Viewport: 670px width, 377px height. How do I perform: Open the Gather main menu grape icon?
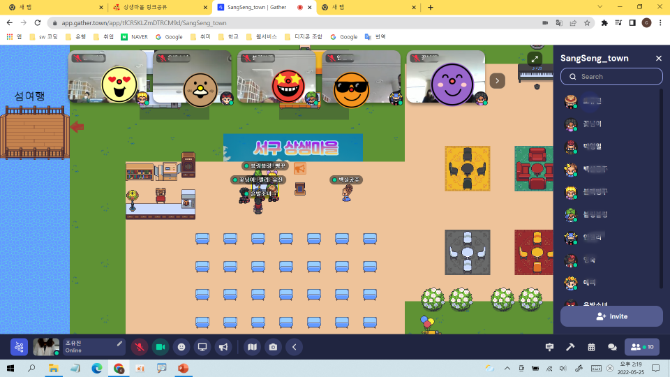pos(19,347)
